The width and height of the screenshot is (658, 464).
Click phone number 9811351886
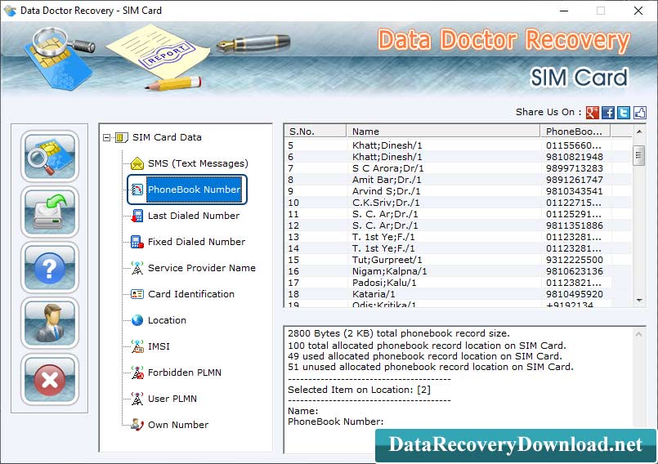[x=575, y=225]
